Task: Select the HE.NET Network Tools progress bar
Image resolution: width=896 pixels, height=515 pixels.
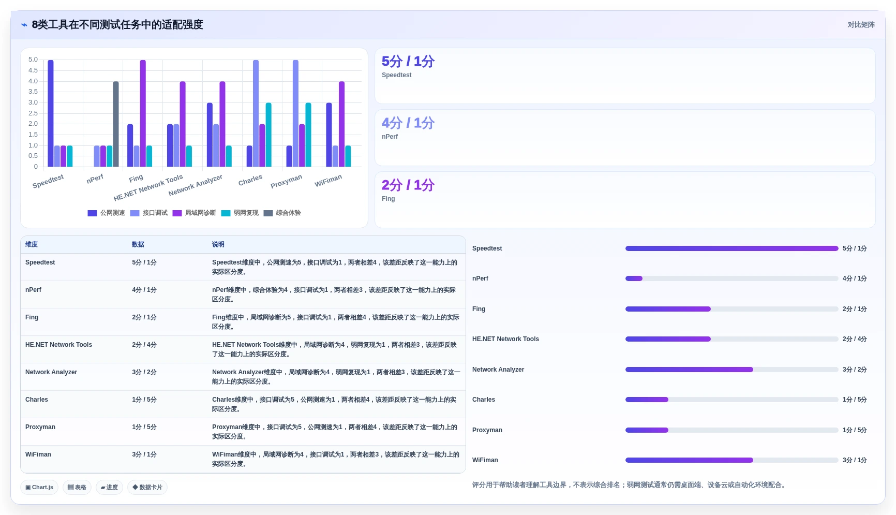Action: (x=731, y=339)
